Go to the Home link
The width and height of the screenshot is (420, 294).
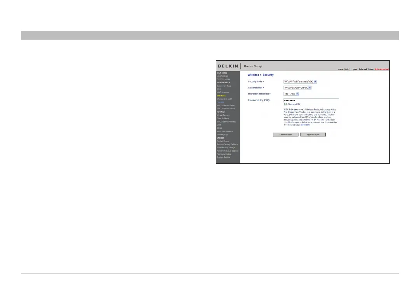pyautogui.click(x=340, y=69)
